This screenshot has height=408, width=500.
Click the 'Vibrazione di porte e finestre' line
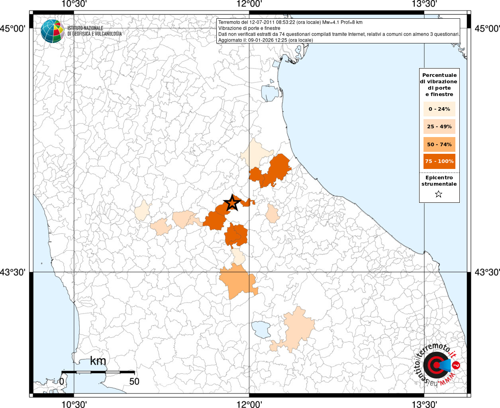pos(249,28)
